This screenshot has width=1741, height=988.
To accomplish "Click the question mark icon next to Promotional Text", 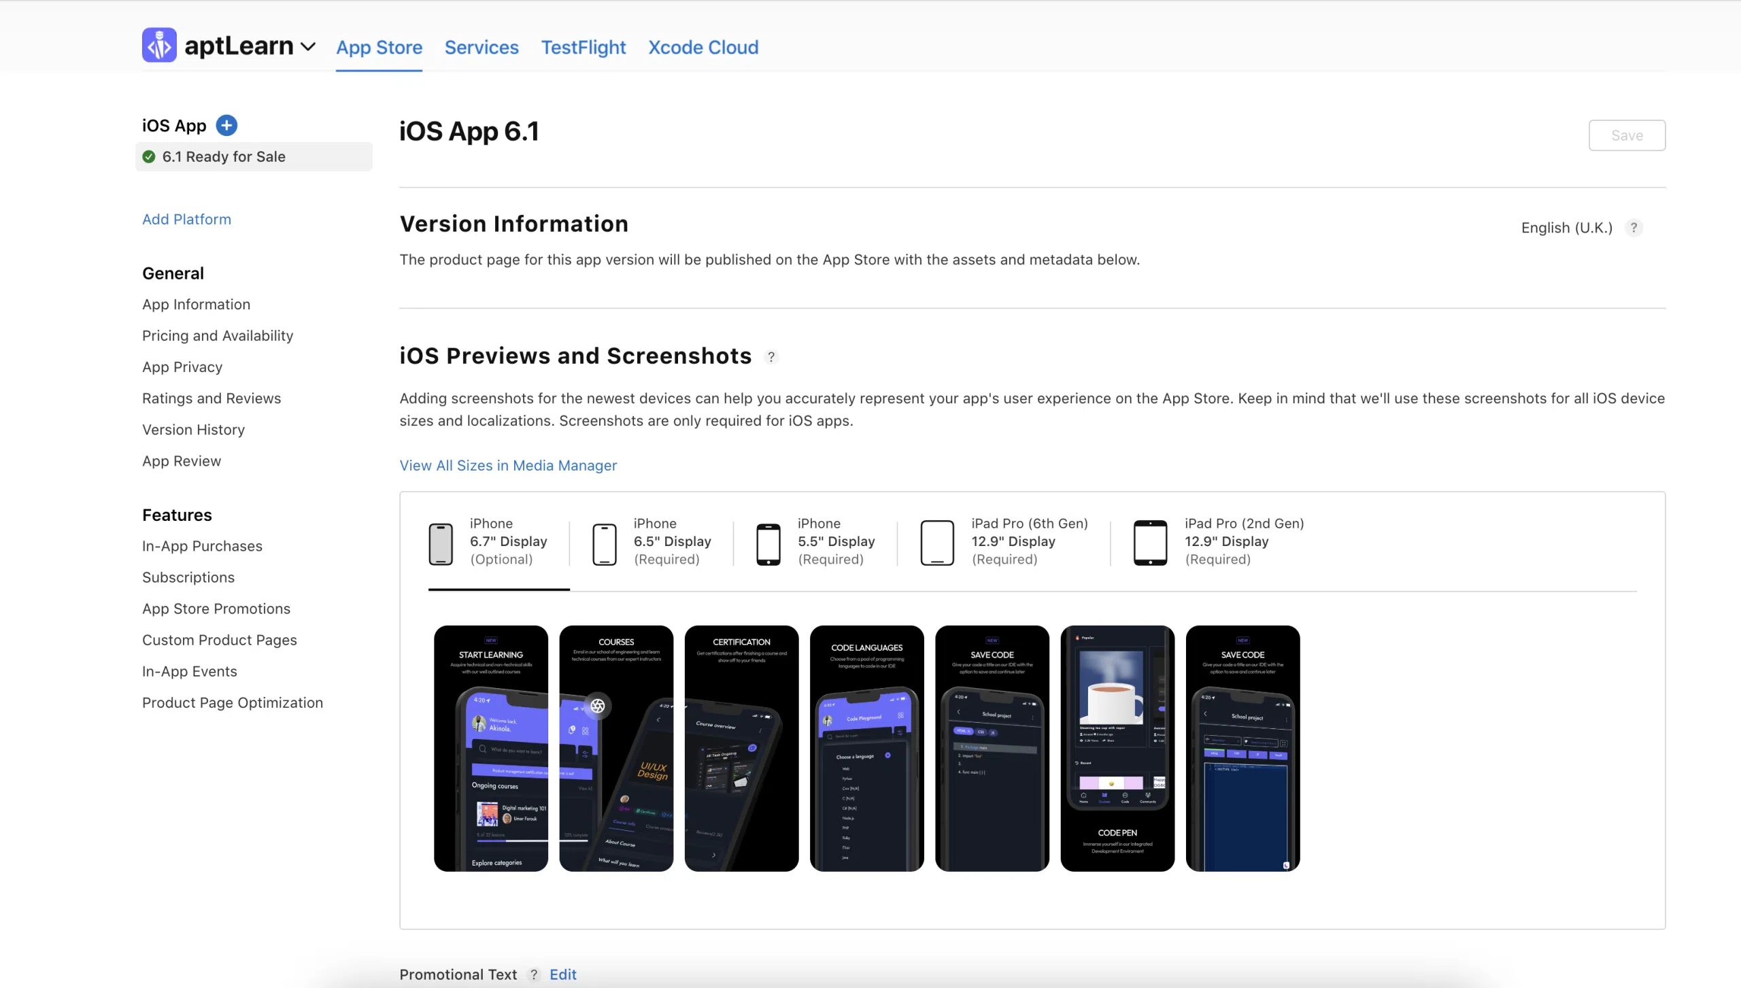I will [x=533, y=974].
